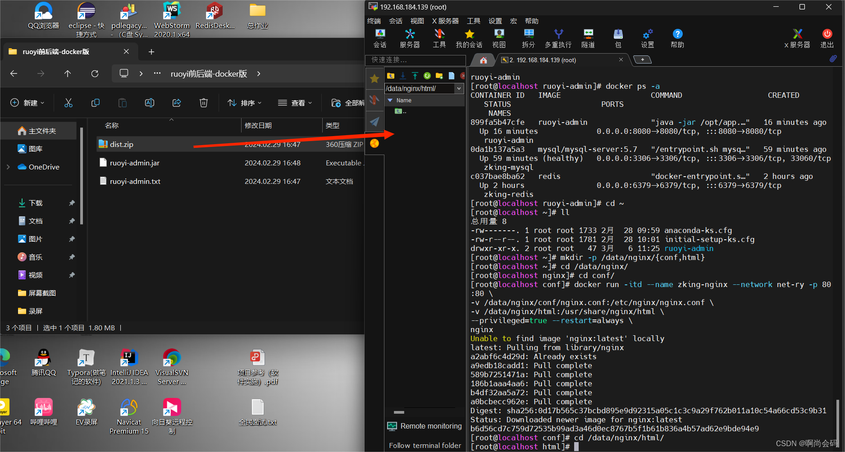Open the 宏 (Macros) menu
This screenshot has width=845, height=452.
pos(513,21)
